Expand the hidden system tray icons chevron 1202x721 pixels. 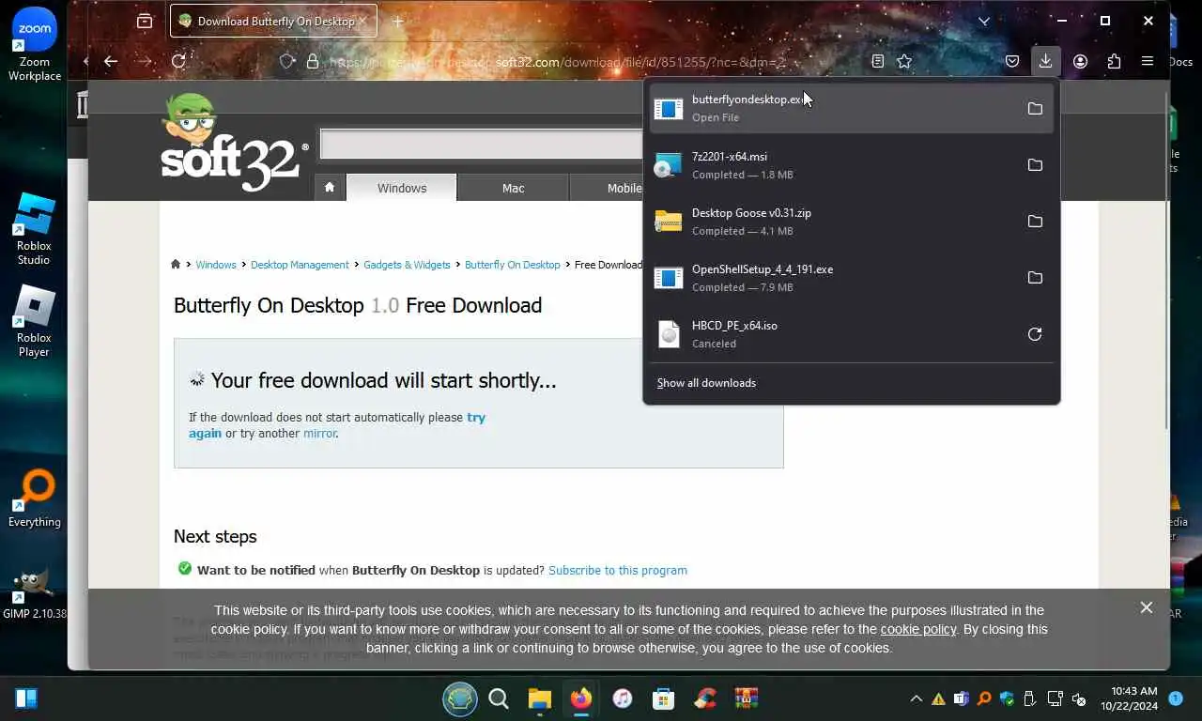click(916, 698)
